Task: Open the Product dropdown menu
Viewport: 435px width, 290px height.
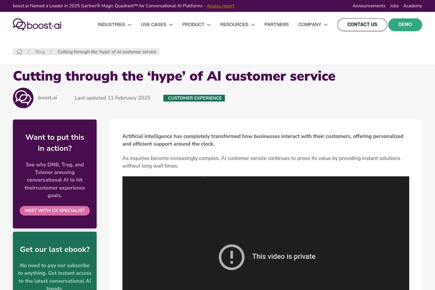Action: tap(196, 25)
